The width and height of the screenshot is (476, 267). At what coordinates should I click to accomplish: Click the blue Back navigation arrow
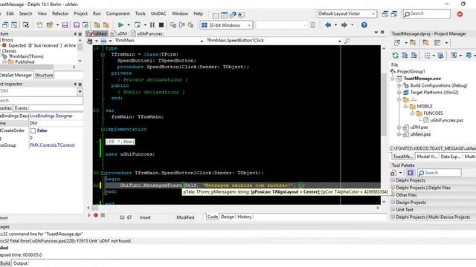[x=328, y=24]
